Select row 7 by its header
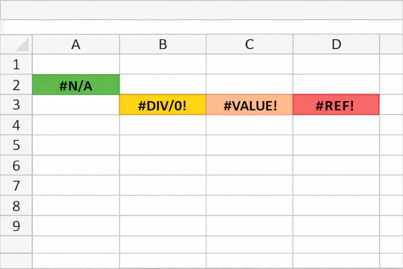 coord(16,185)
